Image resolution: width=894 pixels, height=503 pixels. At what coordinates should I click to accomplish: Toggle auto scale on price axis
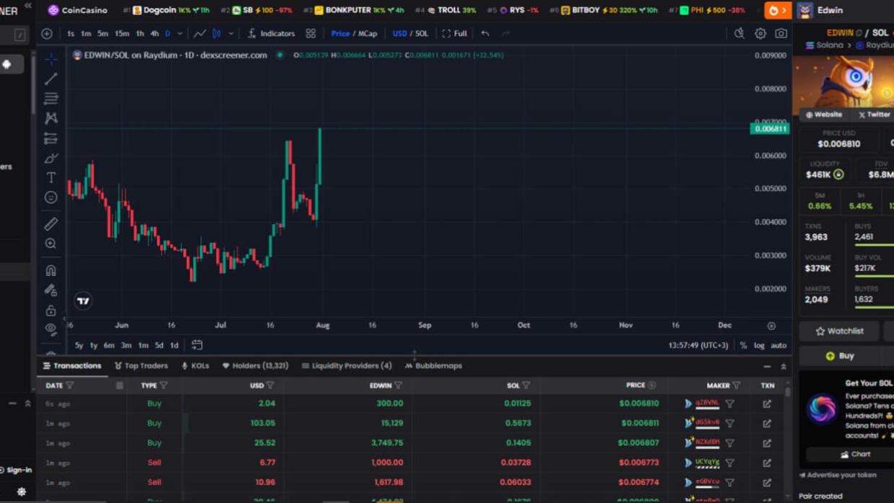coord(779,345)
